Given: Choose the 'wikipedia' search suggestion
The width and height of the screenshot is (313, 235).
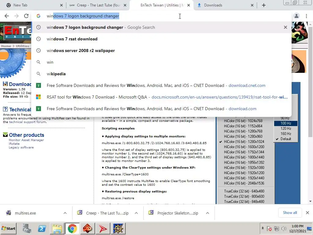Looking at the screenshot, I should (x=161, y=74).
